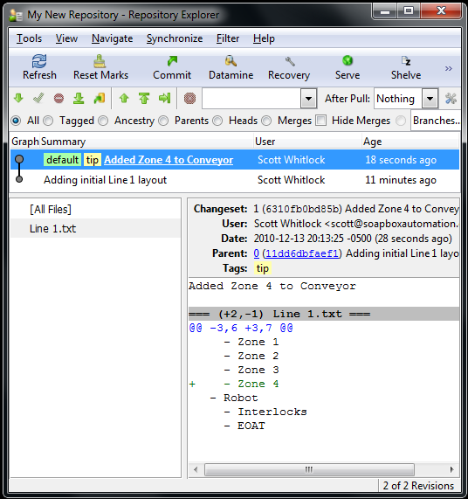Click the Summary column header
Viewport: 468px width, 499px height.
pos(147,142)
